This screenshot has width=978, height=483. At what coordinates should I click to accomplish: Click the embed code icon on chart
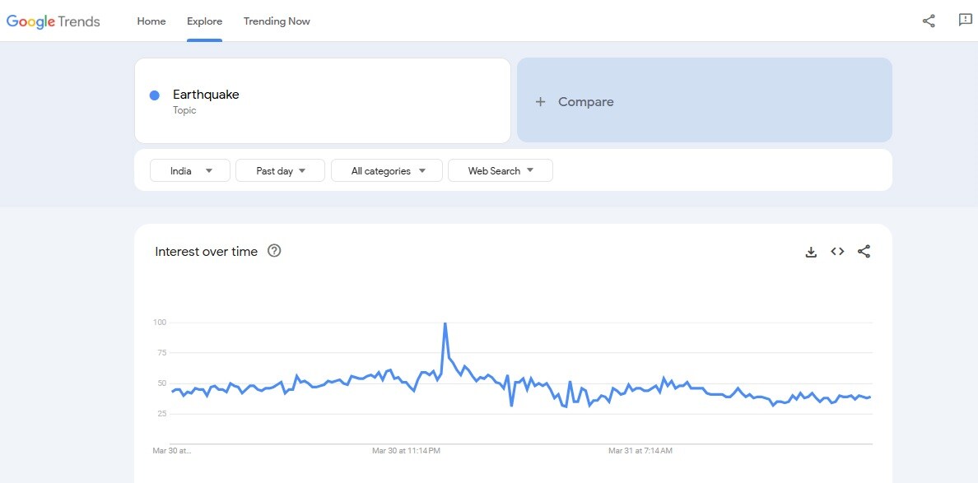837,252
